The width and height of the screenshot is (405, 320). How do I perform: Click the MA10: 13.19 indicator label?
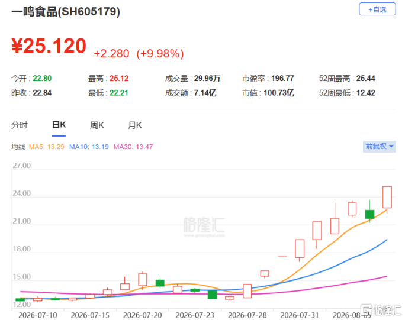click(x=89, y=147)
